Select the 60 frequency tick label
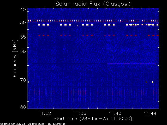 point(23,51)
